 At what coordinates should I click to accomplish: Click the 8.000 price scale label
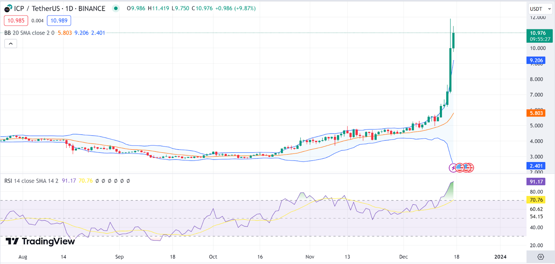536,79
